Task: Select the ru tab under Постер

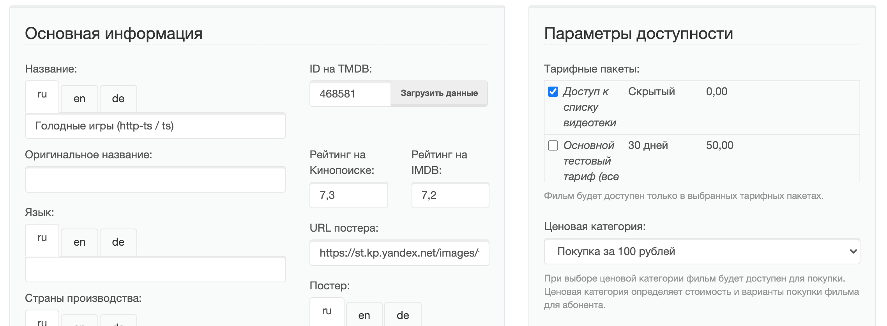Action: (327, 312)
